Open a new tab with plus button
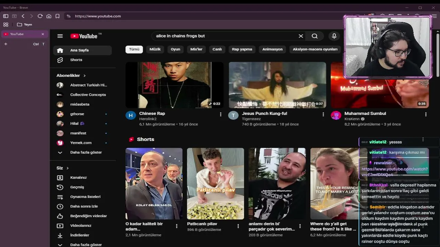This screenshot has width=440, height=247. coord(5,44)
